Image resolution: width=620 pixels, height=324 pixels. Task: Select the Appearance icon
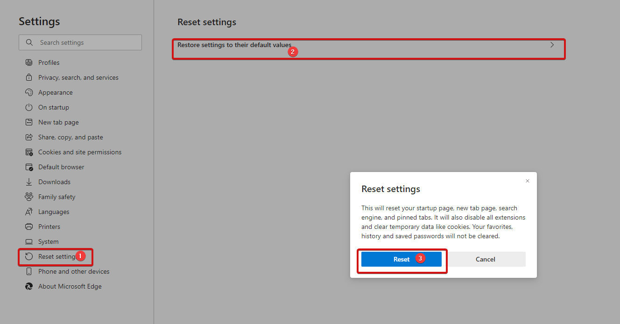[x=29, y=92]
